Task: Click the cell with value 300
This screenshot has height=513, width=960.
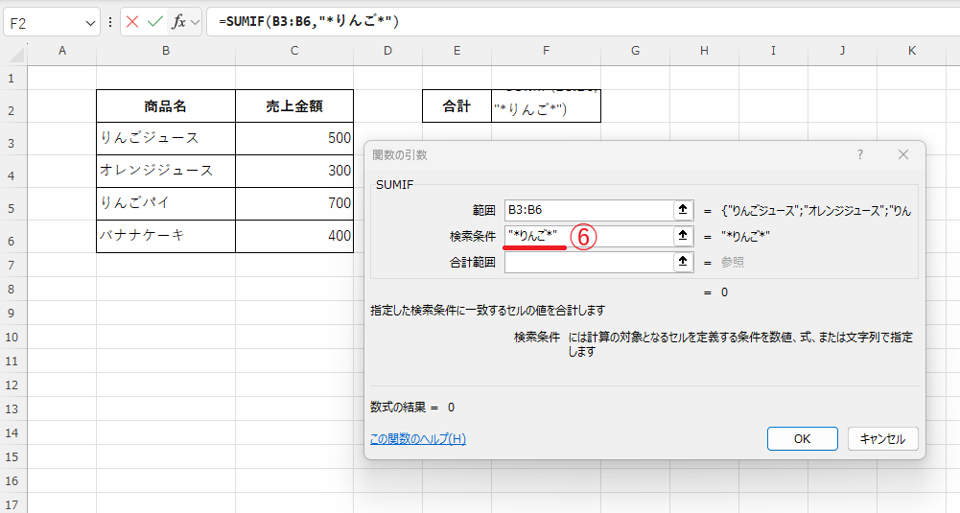Action: (x=294, y=171)
